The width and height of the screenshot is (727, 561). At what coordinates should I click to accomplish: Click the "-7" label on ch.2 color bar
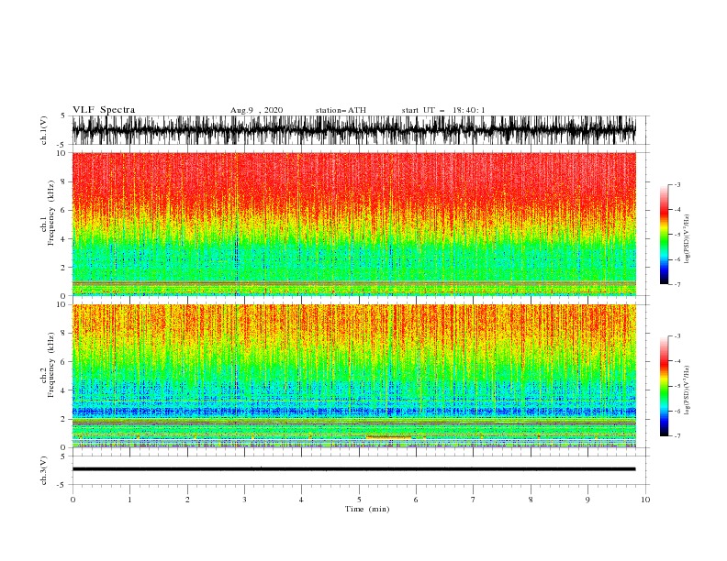coord(677,436)
